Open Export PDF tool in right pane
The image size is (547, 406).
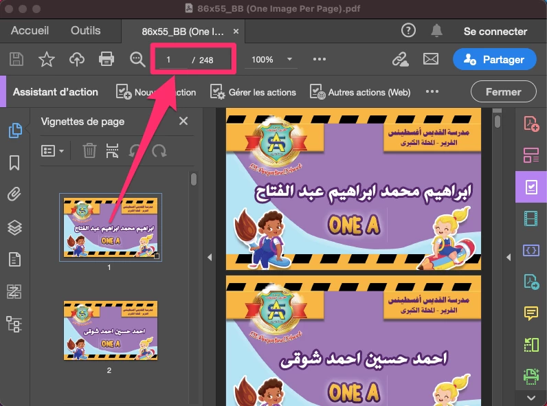point(531,282)
